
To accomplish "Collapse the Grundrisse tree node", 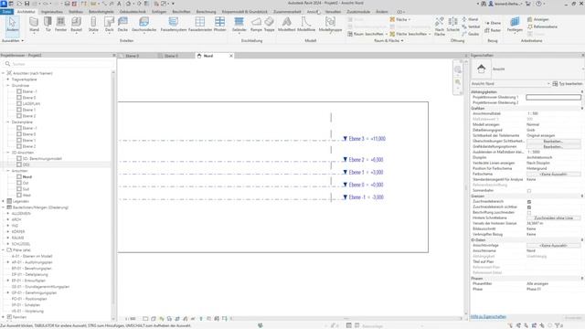I will click(8, 85).
